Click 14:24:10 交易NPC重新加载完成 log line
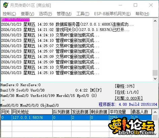This screenshot has height=138, width=159. coord(50,35)
